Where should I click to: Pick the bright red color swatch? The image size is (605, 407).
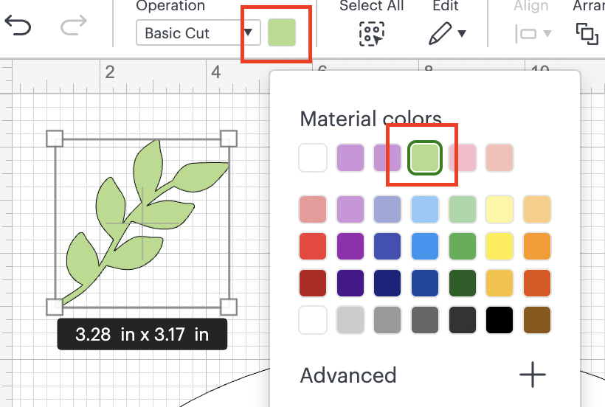[x=313, y=246]
